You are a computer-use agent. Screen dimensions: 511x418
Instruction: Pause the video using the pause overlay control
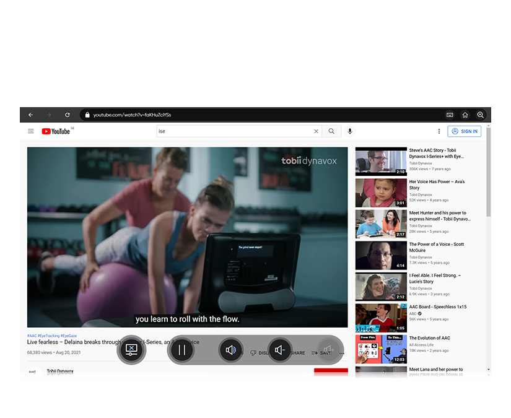(181, 350)
